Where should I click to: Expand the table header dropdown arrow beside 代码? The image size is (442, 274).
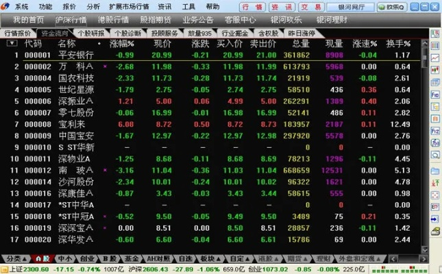click(12, 43)
